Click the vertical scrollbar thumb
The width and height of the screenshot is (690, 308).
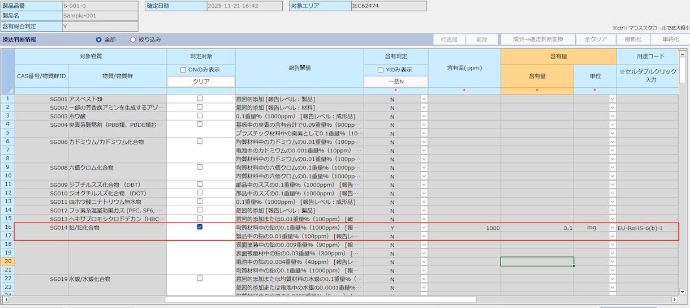[x=682, y=71]
